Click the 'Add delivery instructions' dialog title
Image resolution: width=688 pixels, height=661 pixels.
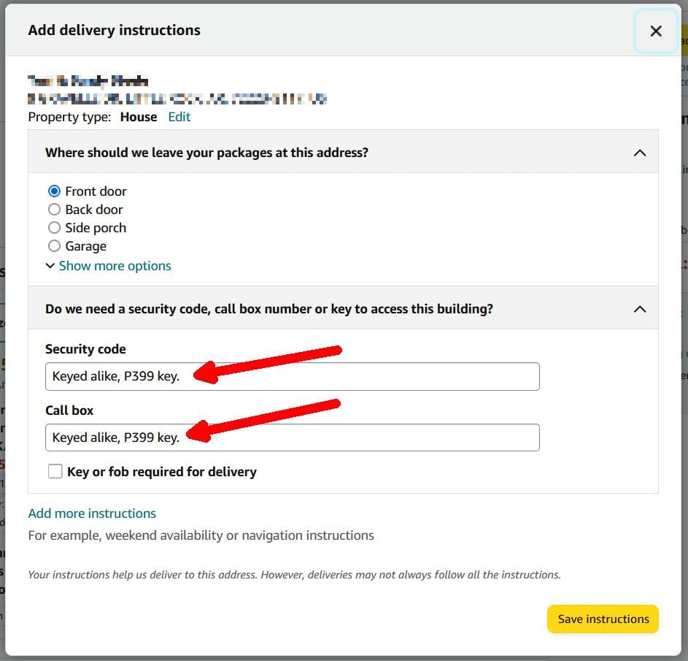pos(114,30)
